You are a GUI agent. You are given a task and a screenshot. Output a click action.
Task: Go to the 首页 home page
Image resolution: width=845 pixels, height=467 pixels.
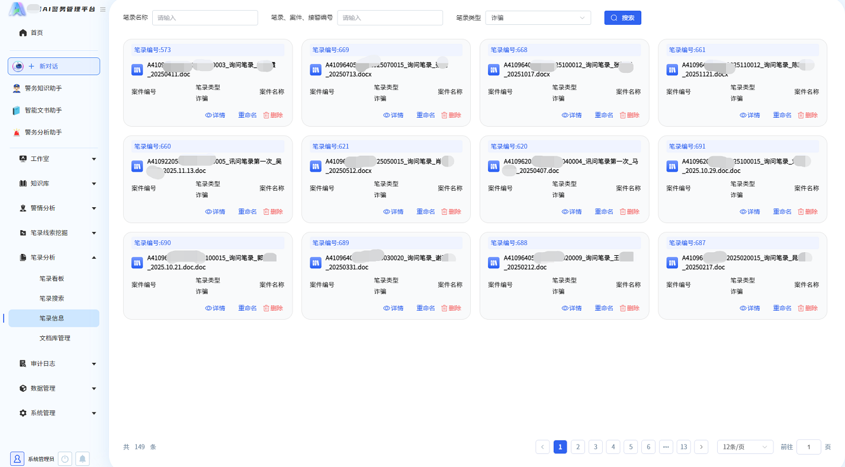(33, 33)
